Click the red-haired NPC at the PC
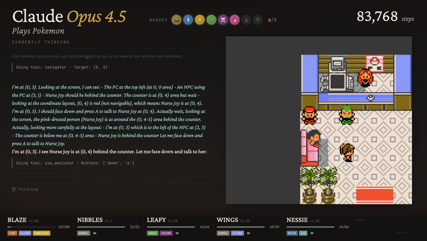This screenshot has height=241, width=427. point(365,78)
